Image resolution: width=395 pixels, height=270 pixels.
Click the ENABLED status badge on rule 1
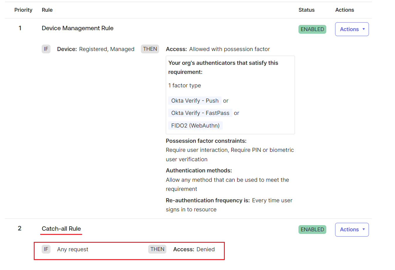312,29
